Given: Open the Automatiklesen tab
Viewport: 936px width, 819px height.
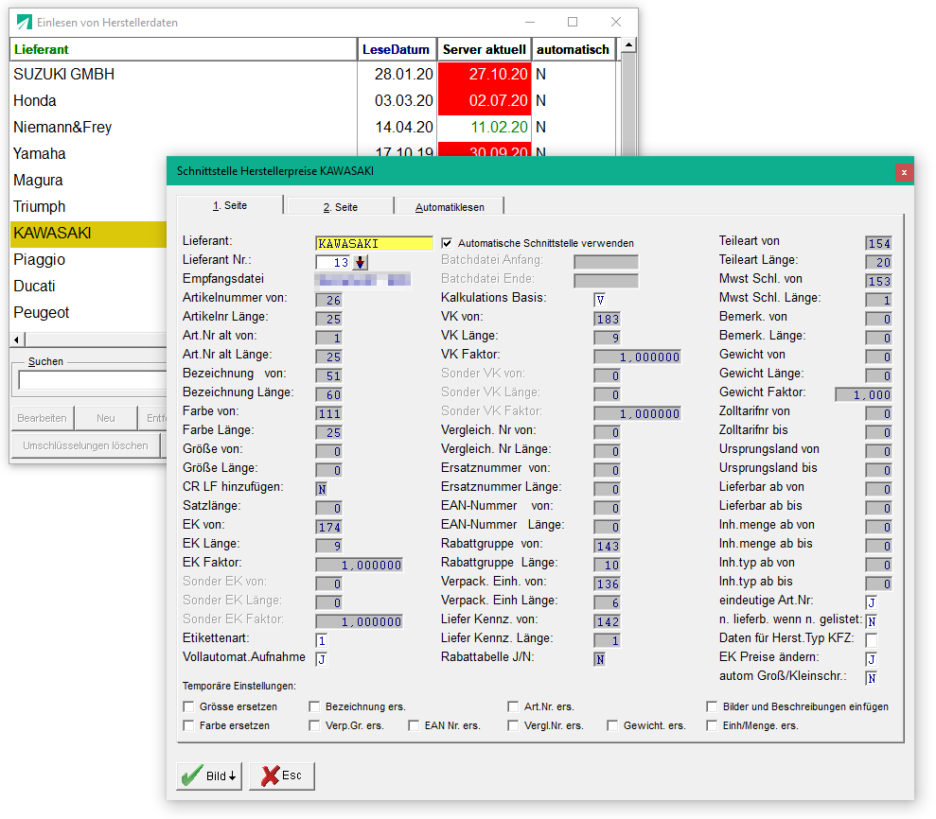Looking at the screenshot, I should coord(450,207).
